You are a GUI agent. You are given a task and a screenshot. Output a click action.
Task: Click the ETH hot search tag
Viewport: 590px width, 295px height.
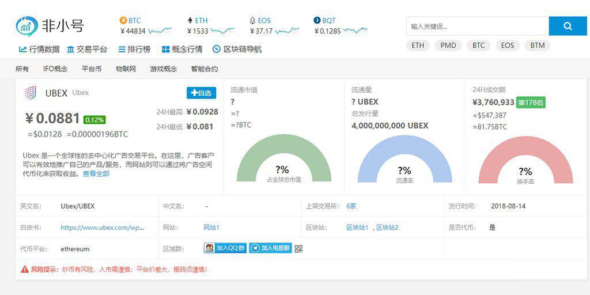coord(418,46)
